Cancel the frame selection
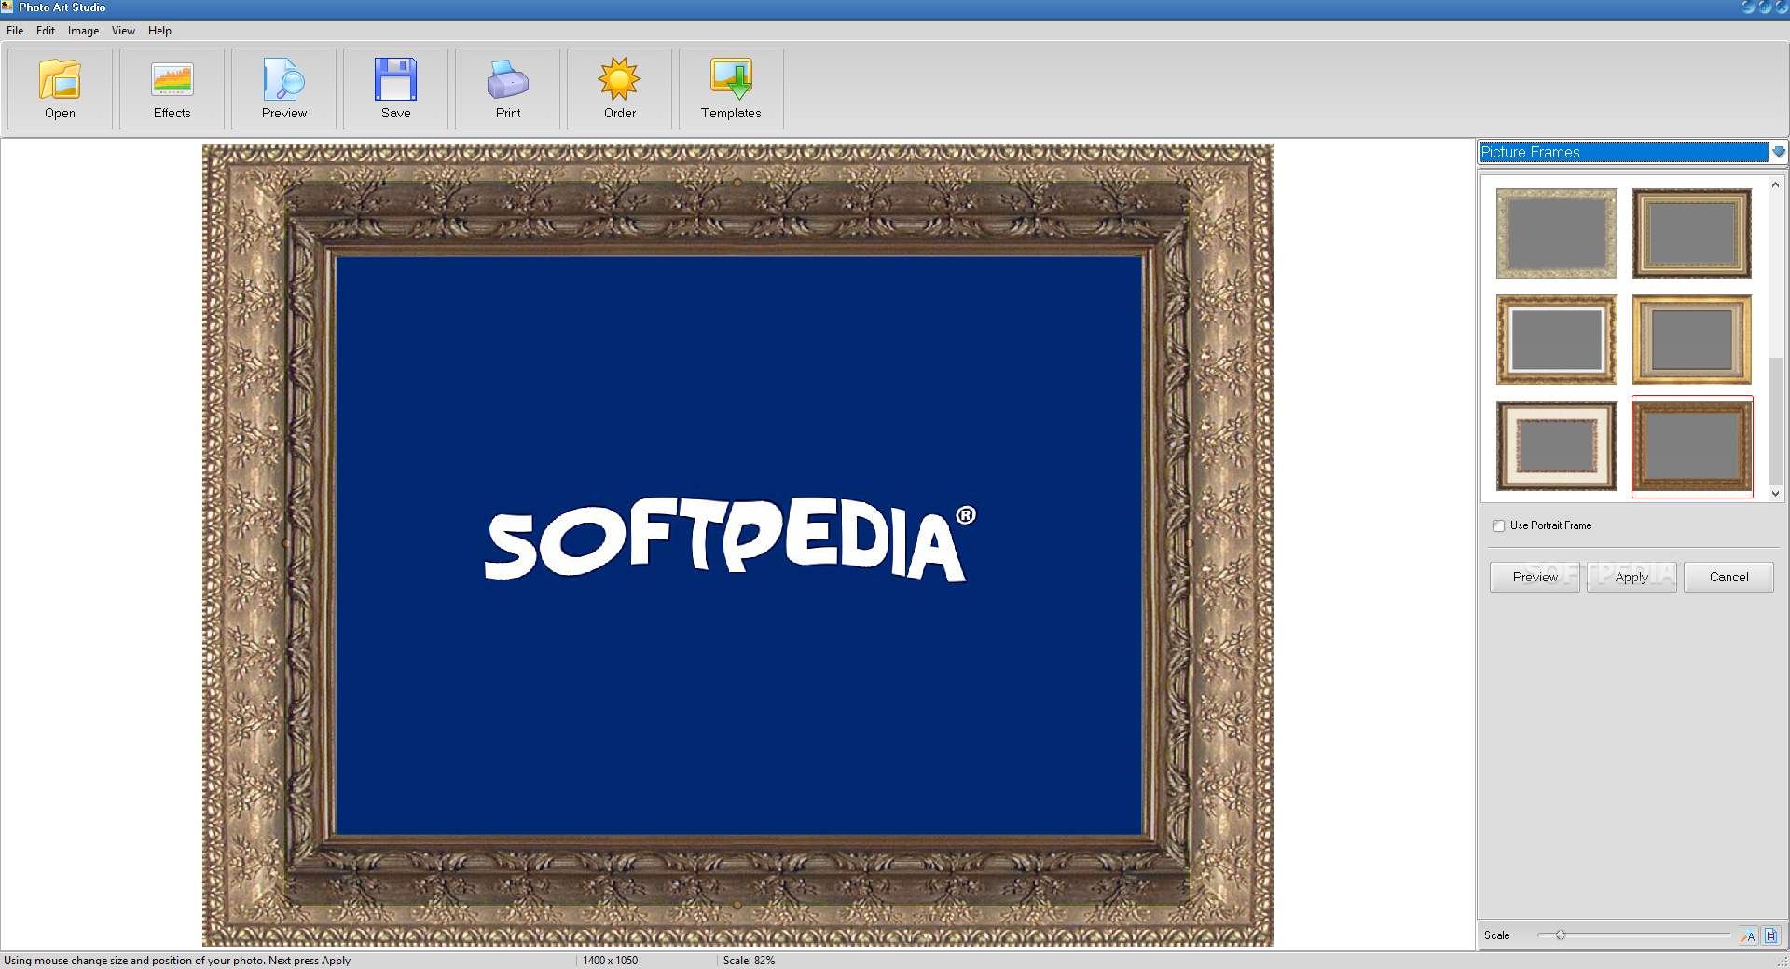This screenshot has height=969, width=1790. point(1728,577)
